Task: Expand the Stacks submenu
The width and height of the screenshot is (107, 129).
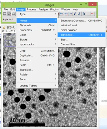Action: coord(37,40)
